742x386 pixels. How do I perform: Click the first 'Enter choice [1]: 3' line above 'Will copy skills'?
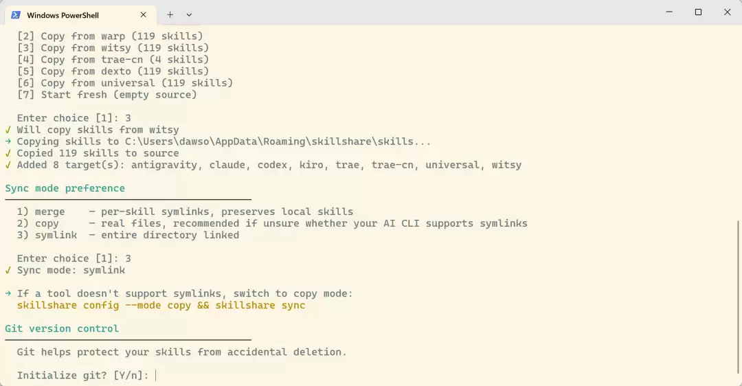tap(74, 118)
